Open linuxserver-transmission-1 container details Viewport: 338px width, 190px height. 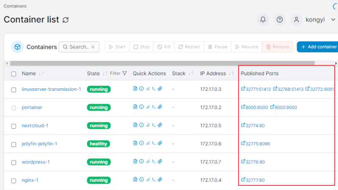(x=51, y=89)
